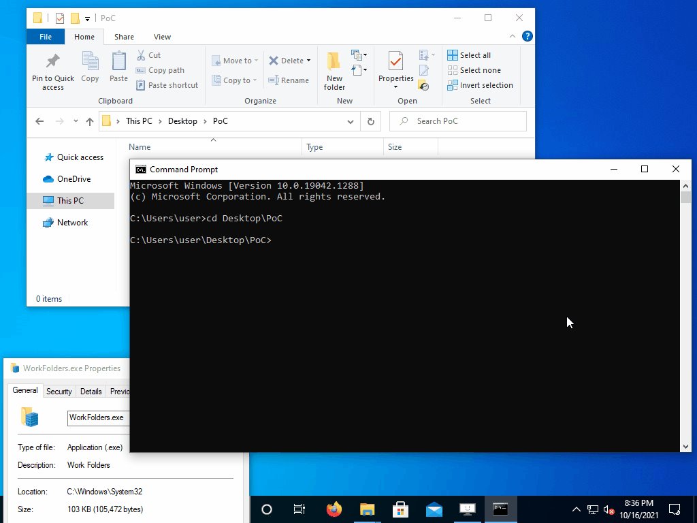This screenshot has height=523, width=697.
Task: Click the Search PoC box
Action: [458, 121]
